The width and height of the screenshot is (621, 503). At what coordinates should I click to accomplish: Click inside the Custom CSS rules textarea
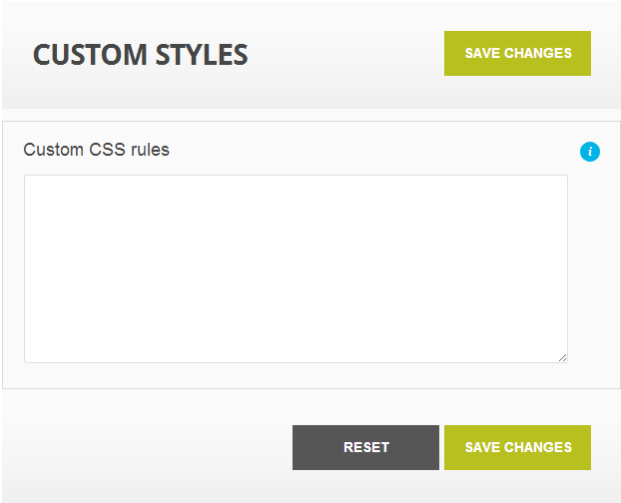point(296,268)
